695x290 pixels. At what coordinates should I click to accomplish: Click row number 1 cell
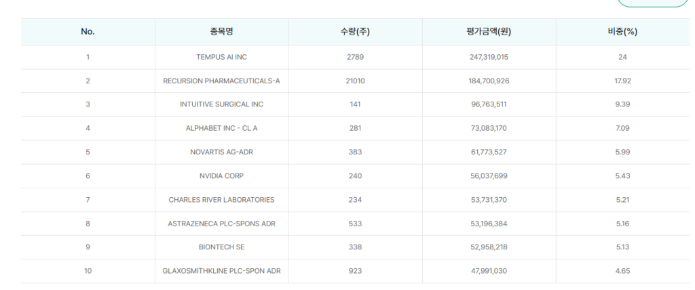[x=88, y=57]
